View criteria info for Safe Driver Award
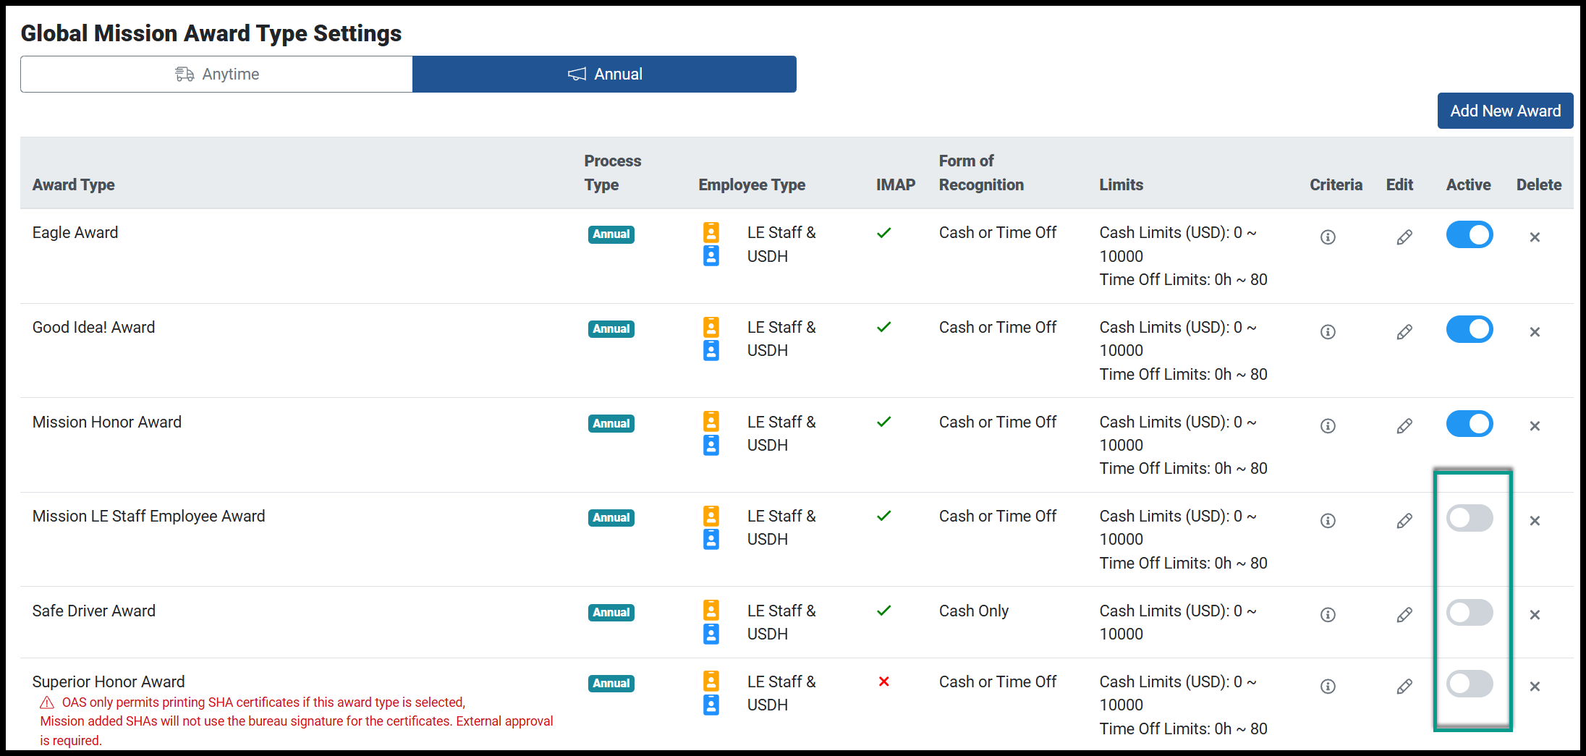 (x=1328, y=614)
